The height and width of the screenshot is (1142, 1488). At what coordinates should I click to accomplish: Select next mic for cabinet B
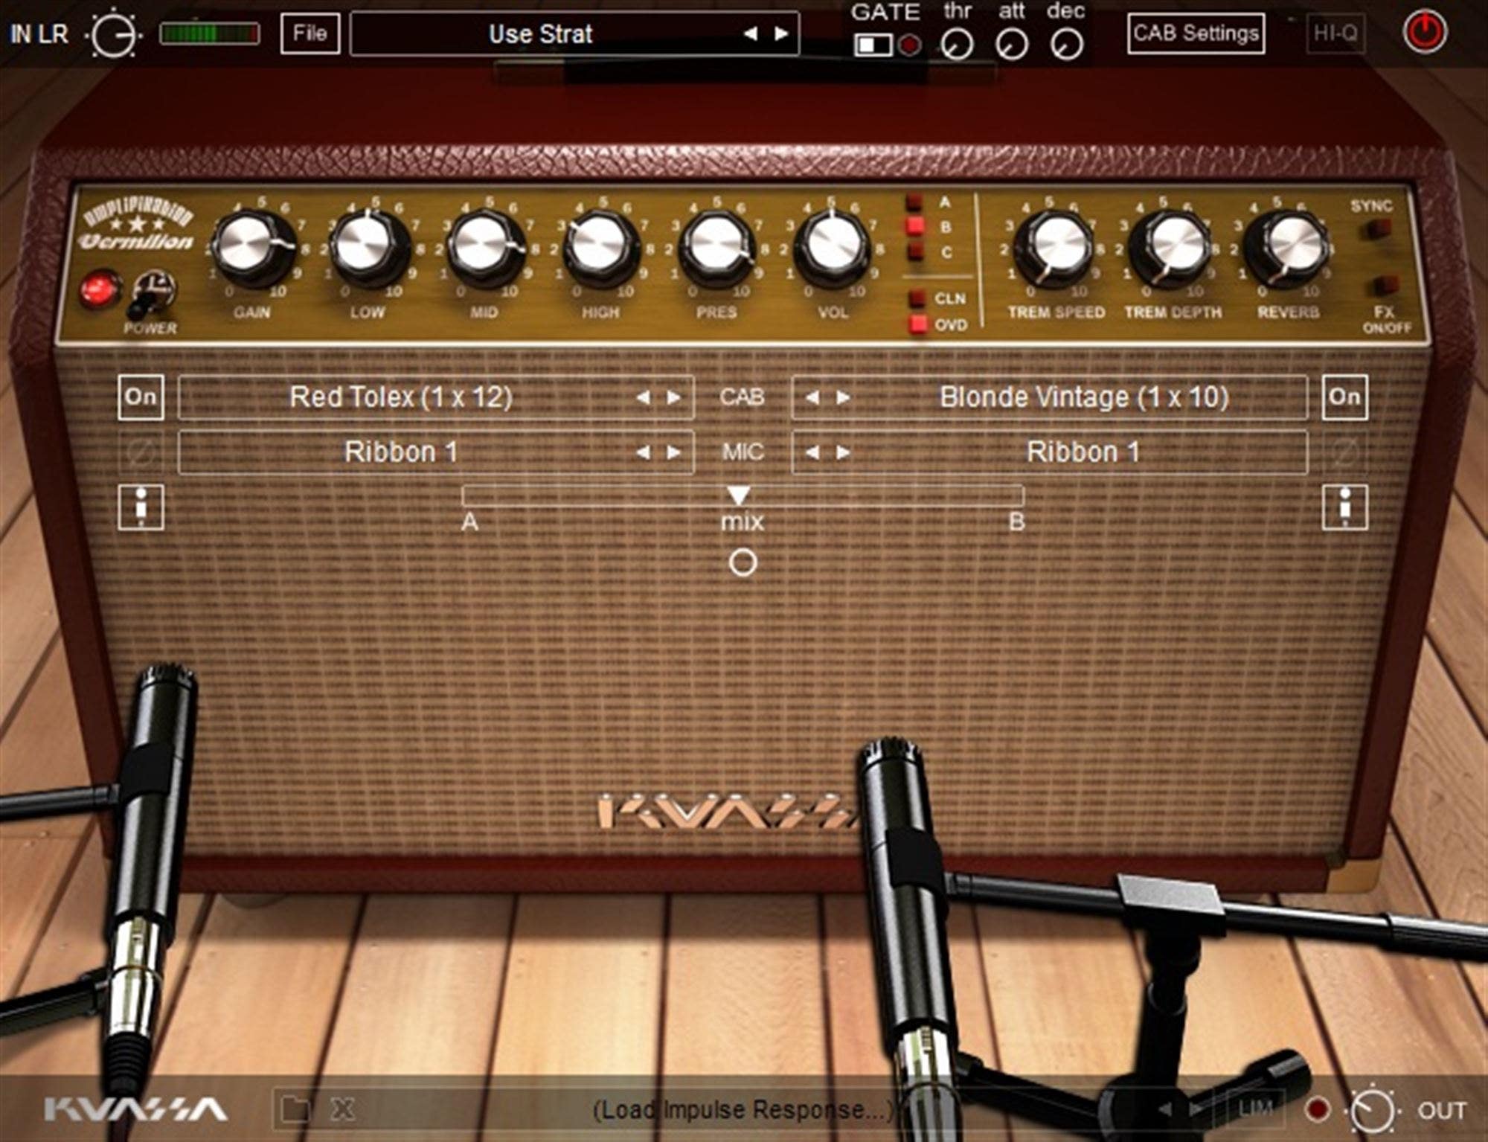click(842, 452)
